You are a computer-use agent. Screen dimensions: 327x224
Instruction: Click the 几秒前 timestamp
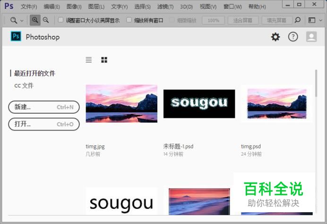click(x=93, y=154)
